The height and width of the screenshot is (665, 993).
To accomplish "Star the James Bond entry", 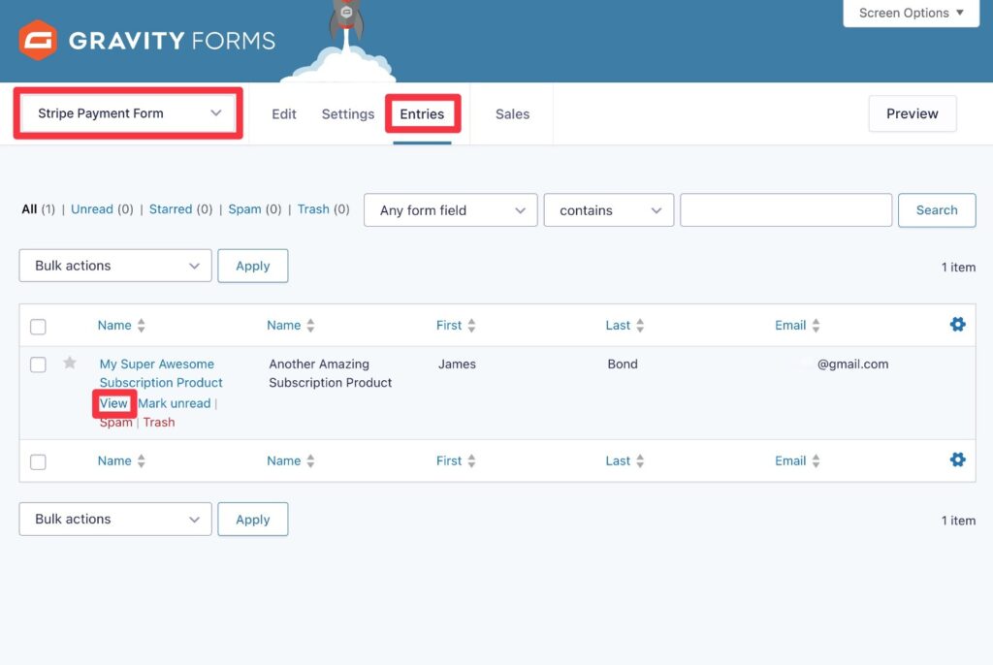I will pos(70,364).
